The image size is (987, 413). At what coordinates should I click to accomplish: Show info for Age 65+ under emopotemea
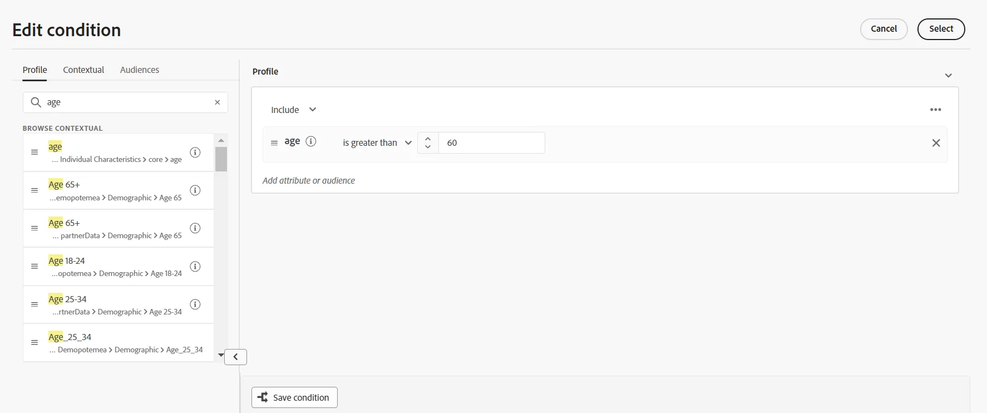click(195, 190)
